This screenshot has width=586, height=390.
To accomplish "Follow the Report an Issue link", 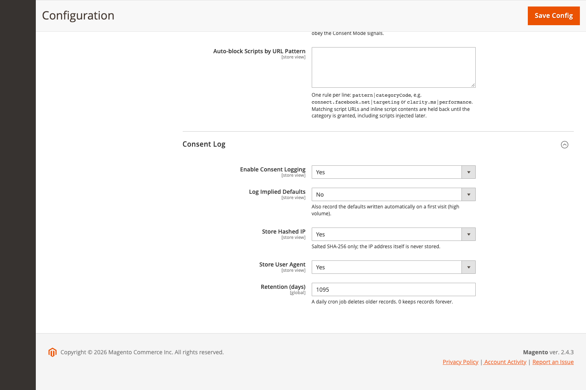I will (x=553, y=362).
